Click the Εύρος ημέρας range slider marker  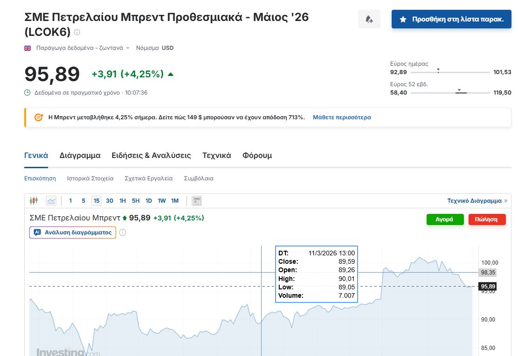click(437, 71)
